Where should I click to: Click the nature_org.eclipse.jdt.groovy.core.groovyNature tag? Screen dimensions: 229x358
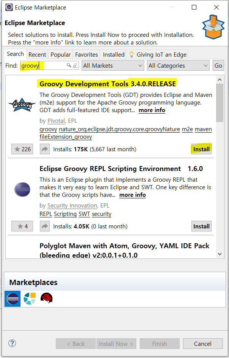(120, 129)
